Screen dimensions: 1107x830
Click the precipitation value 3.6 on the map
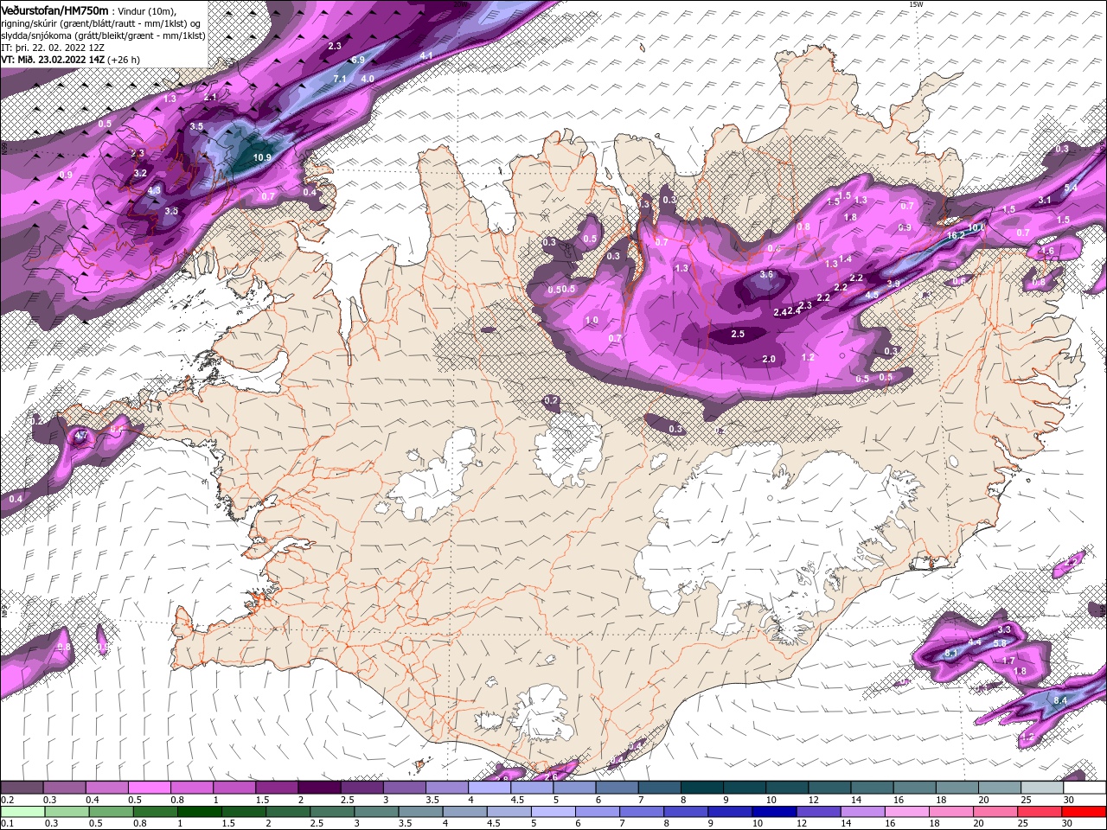pos(766,274)
